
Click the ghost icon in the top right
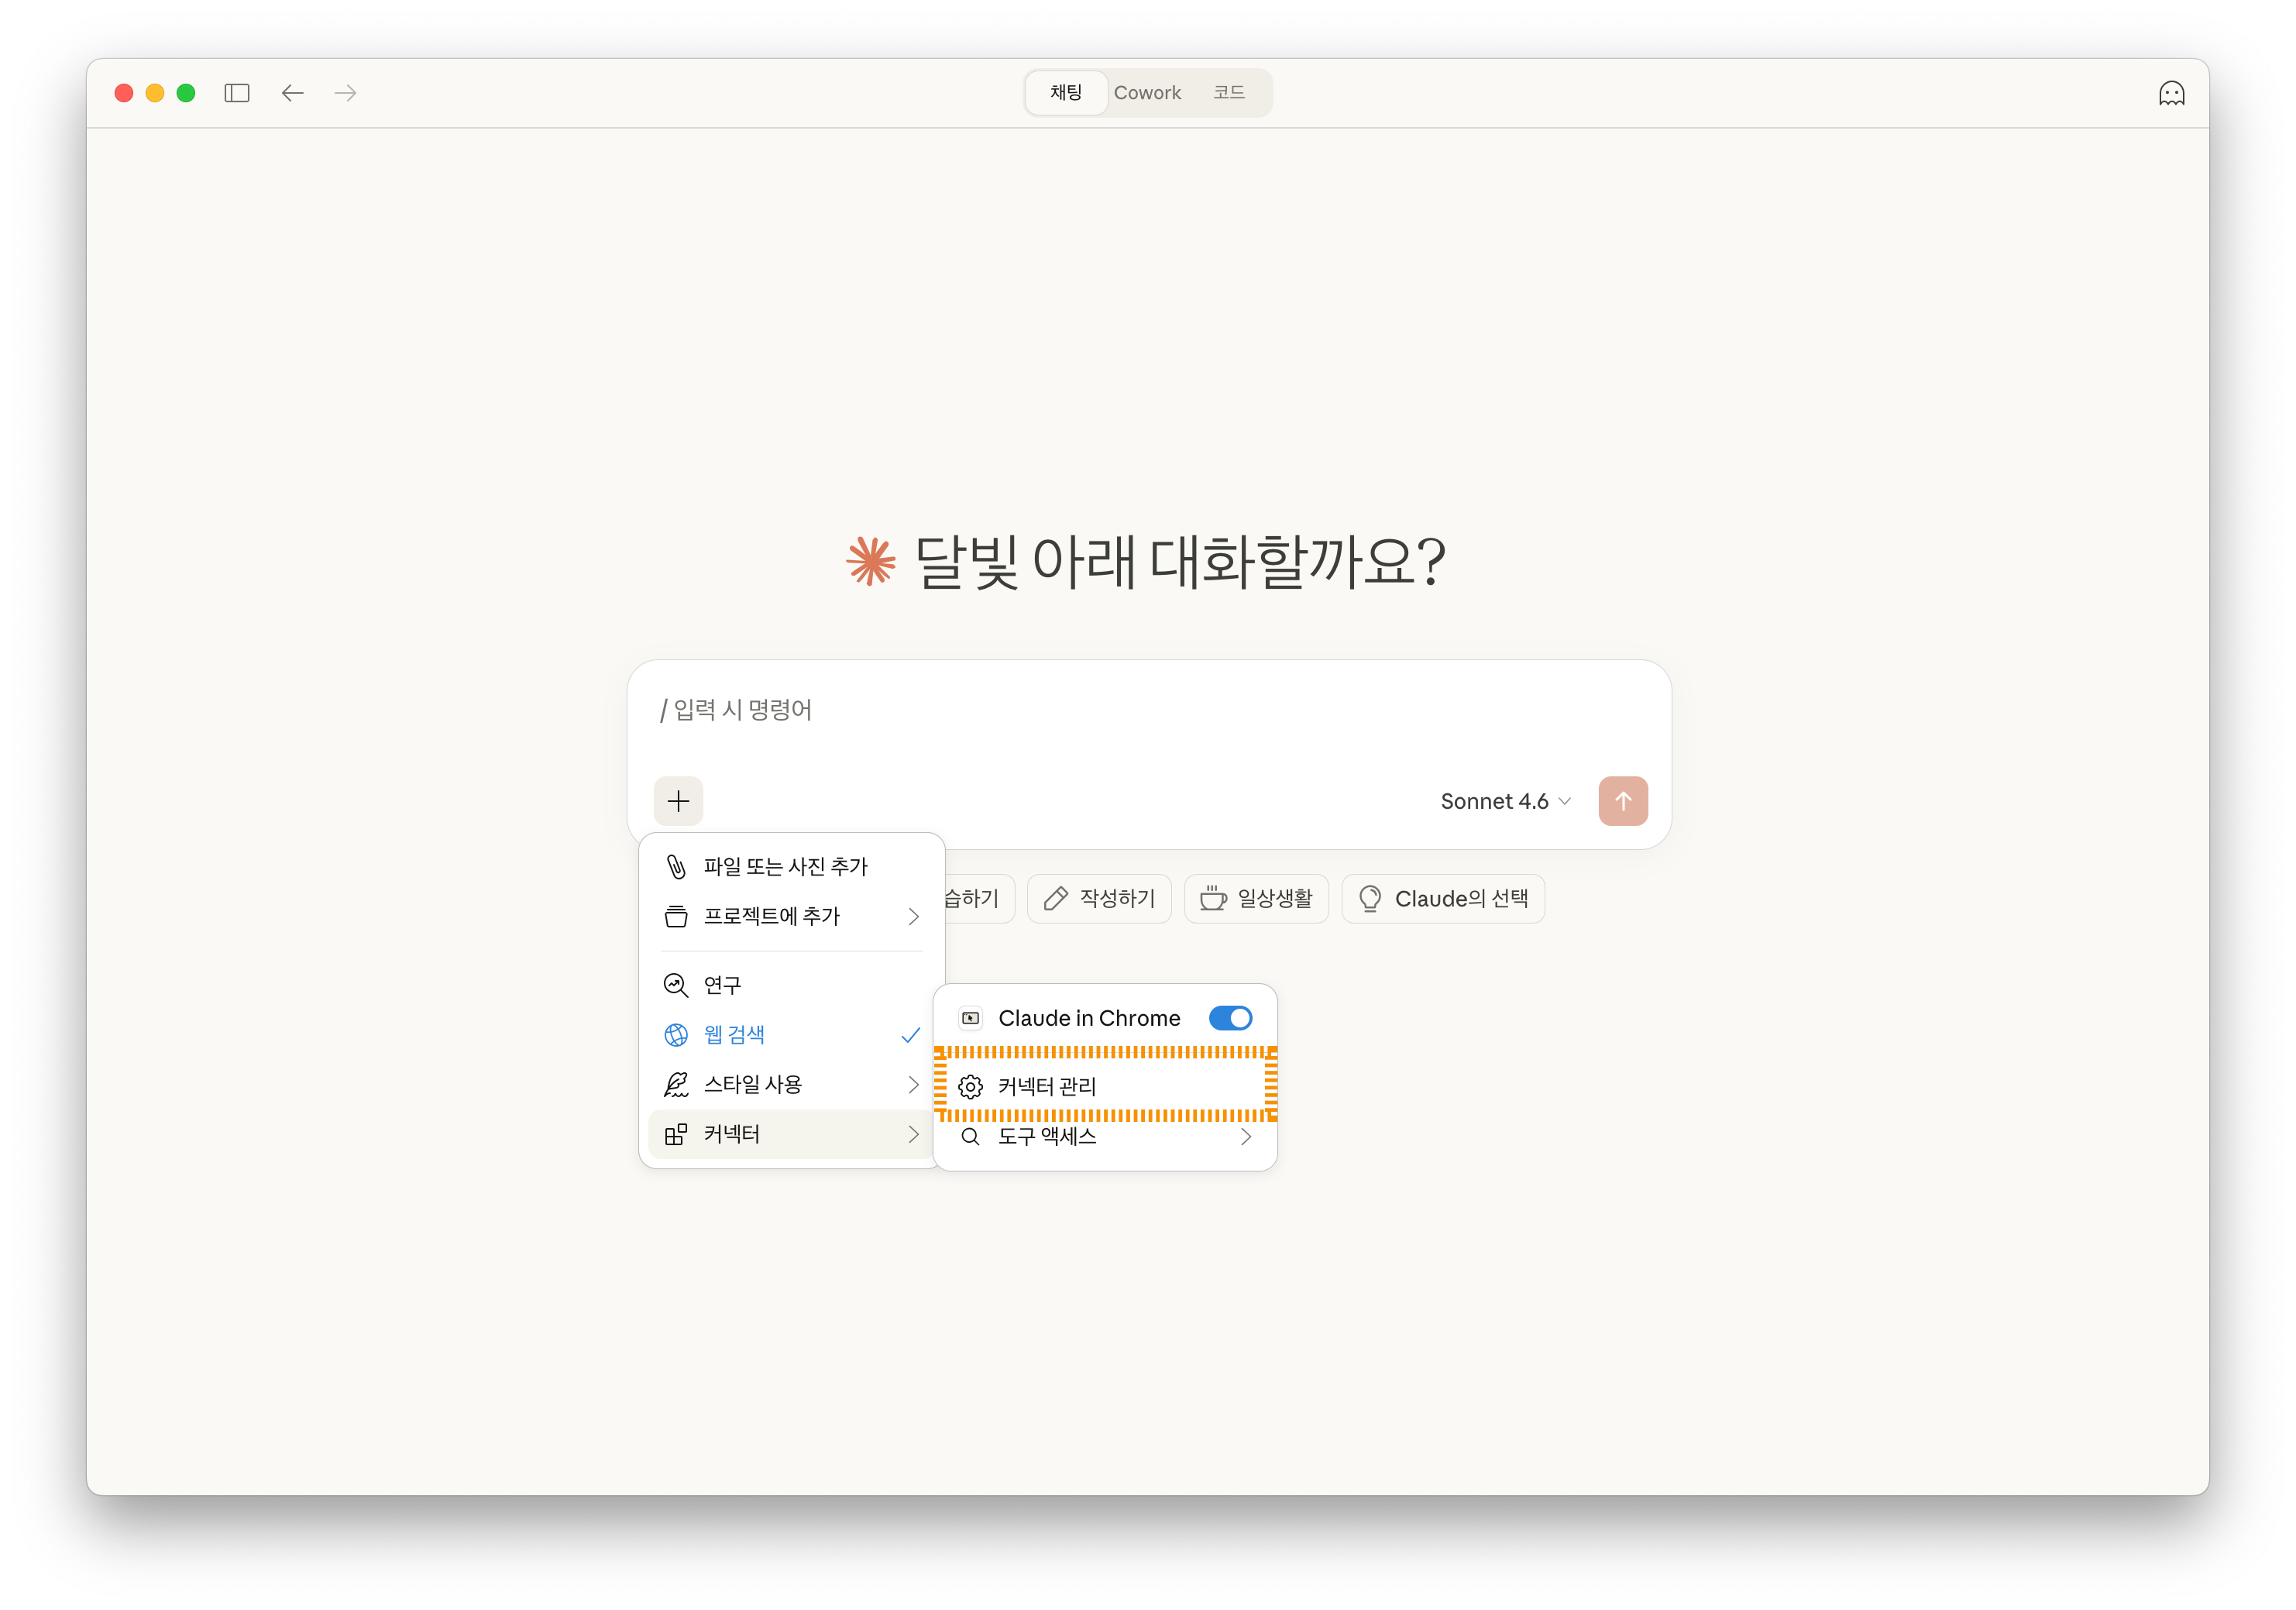(2172, 92)
